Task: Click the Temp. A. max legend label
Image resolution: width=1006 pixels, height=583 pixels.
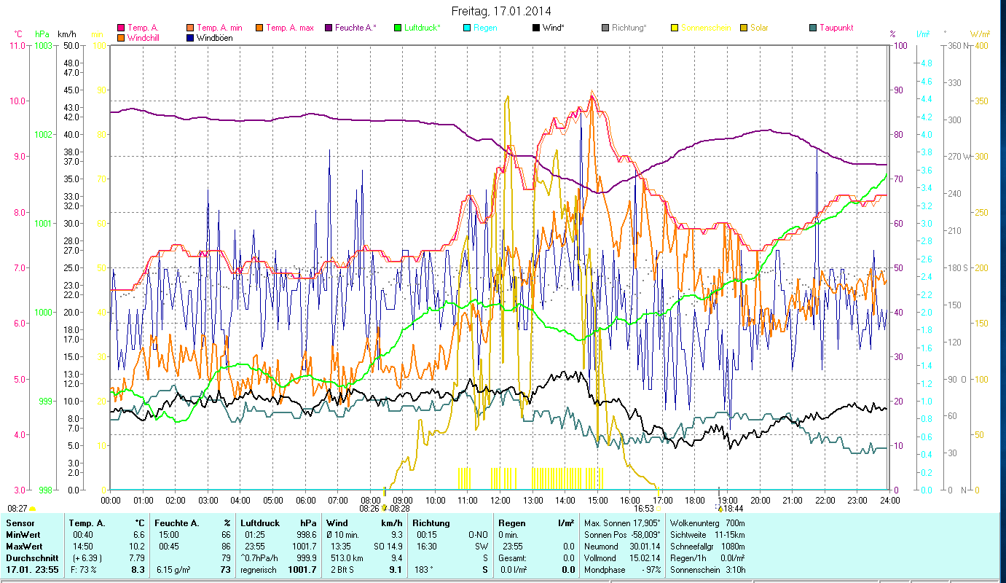Action: tap(289, 28)
